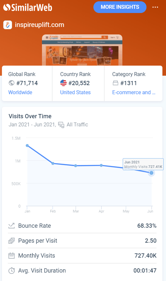
Task: Click the Visits Over Time heading
Action: (x=30, y=116)
